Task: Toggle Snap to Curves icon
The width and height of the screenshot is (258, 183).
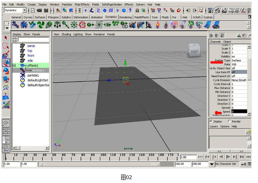Action: [x=159, y=10]
